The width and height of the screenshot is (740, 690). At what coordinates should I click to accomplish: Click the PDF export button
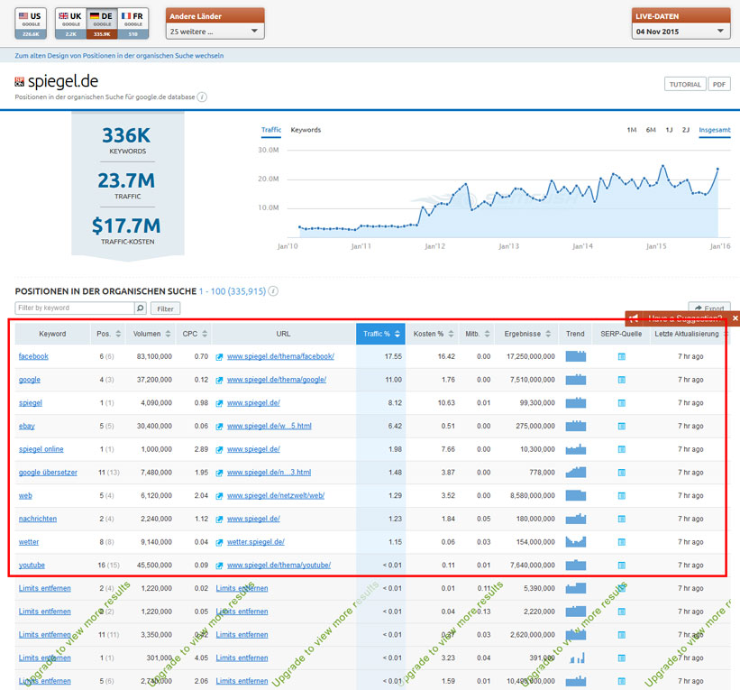click(x=718, y=84)
